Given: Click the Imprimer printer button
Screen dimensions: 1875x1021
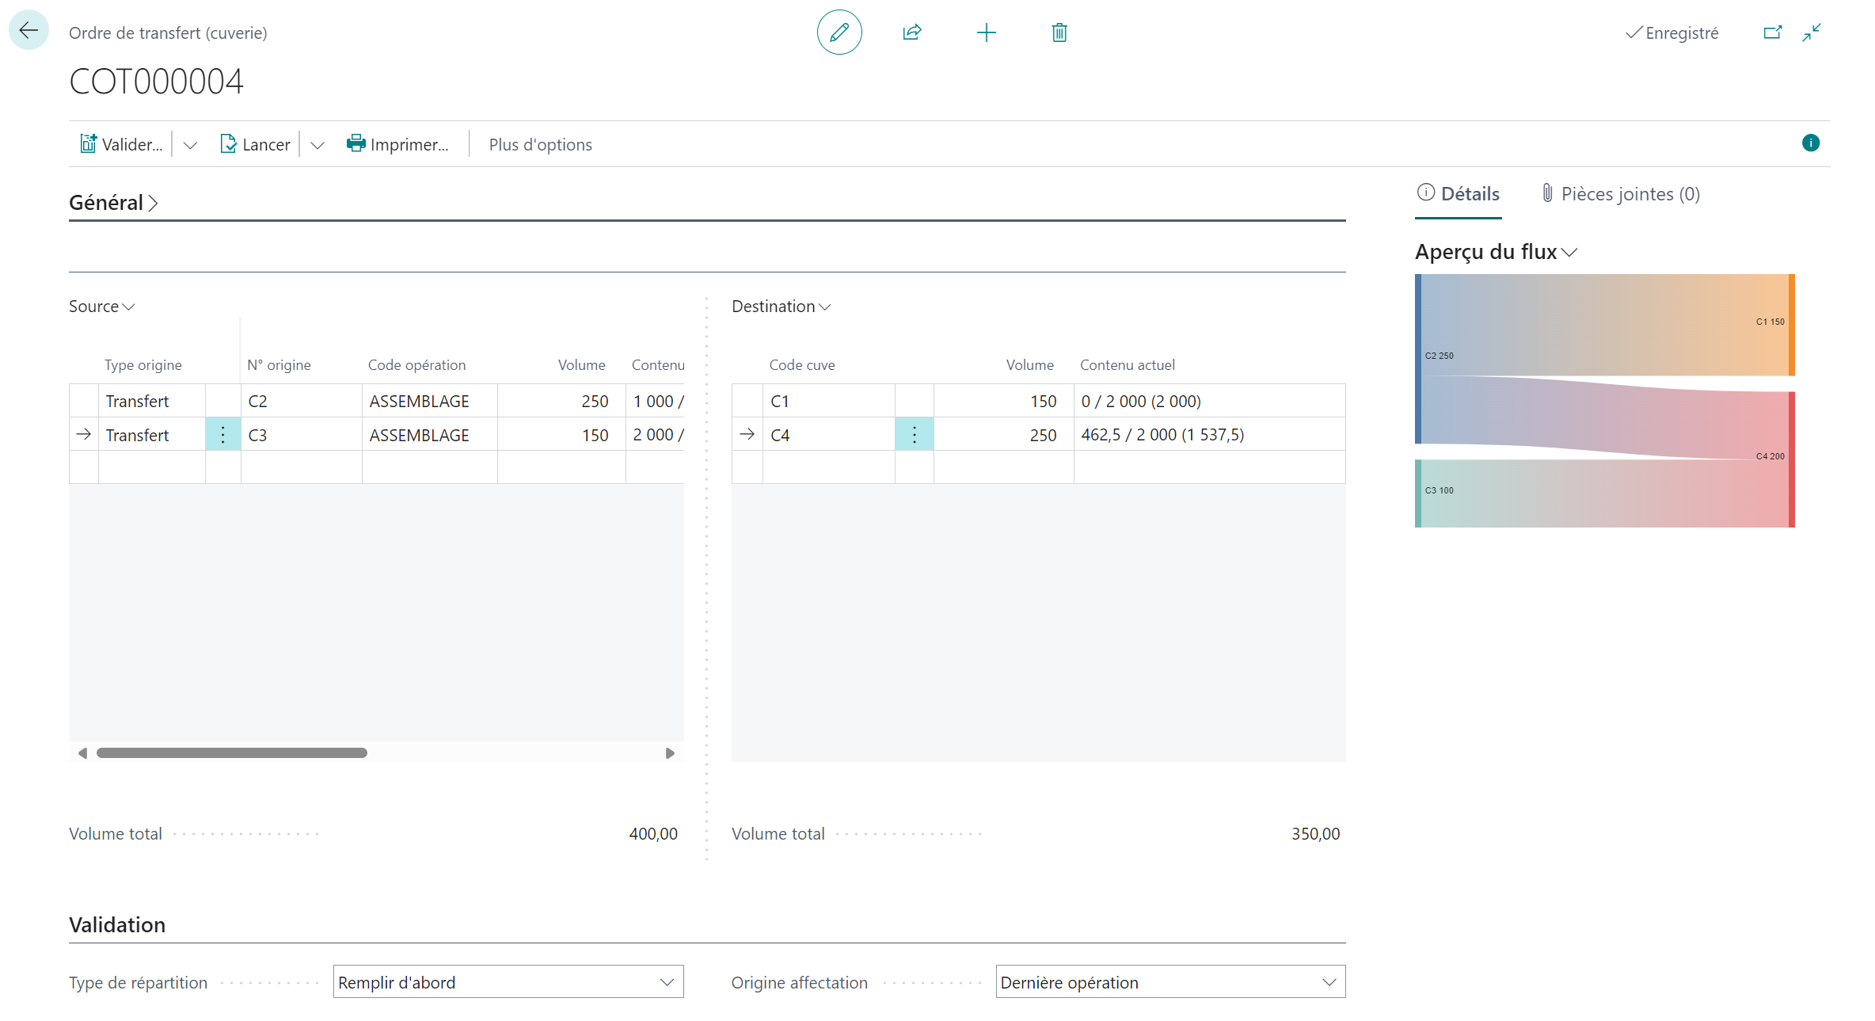Looking at the screenshot, I should [397, 144].
